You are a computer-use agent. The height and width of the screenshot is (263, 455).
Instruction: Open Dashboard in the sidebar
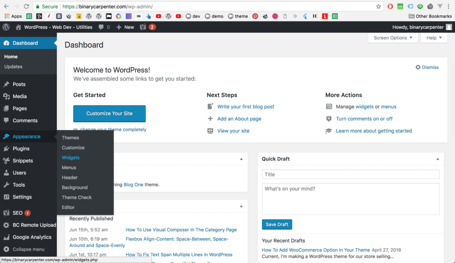click(28, 43)
